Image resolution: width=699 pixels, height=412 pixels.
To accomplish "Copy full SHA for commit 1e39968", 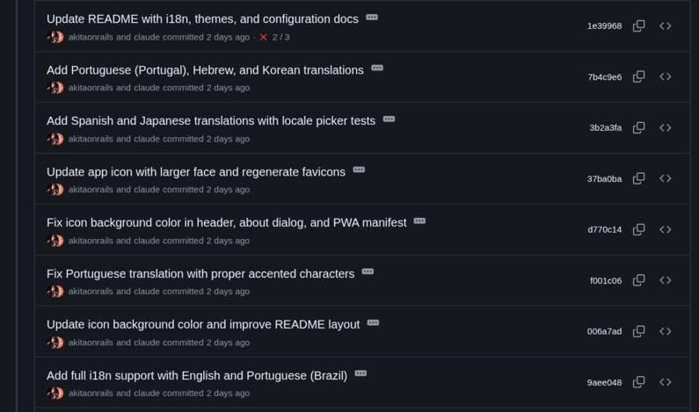I will point(639,26).
